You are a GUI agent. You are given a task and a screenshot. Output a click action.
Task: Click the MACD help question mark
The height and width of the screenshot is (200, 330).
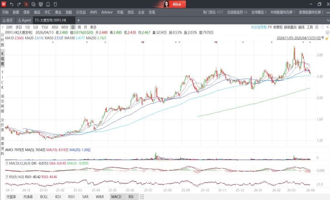coord(7,164)
